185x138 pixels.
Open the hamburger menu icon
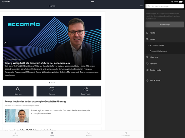[141, 6]
